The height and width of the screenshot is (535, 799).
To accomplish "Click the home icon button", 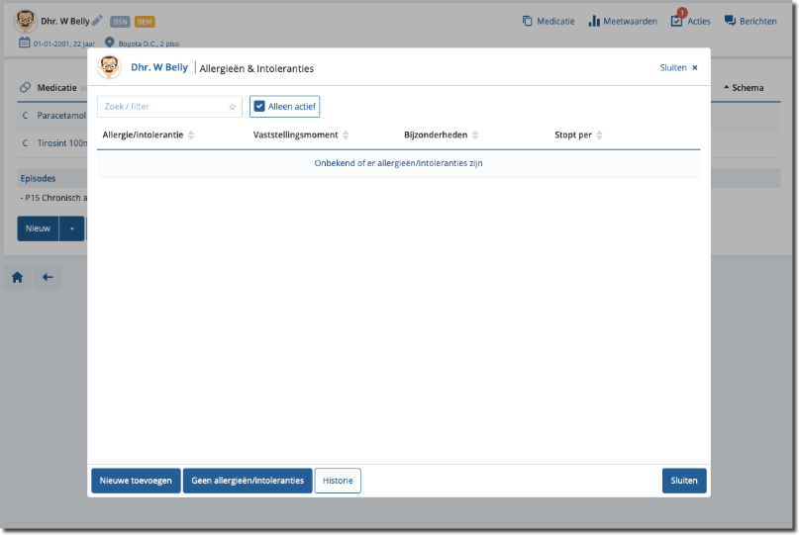I will tap(18, 278).
